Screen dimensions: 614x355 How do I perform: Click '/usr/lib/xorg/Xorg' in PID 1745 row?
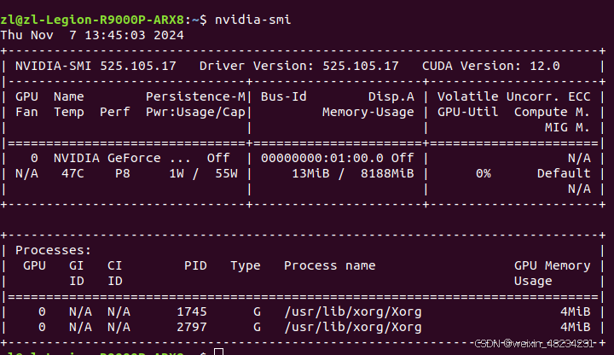pyautogui.click(x=353, y=311)
